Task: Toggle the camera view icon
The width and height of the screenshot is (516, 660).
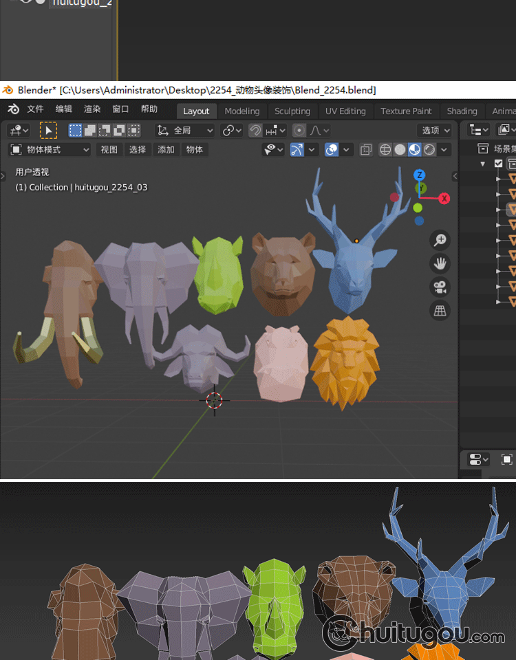Action: pyautogui.click(x=440, y=287)
